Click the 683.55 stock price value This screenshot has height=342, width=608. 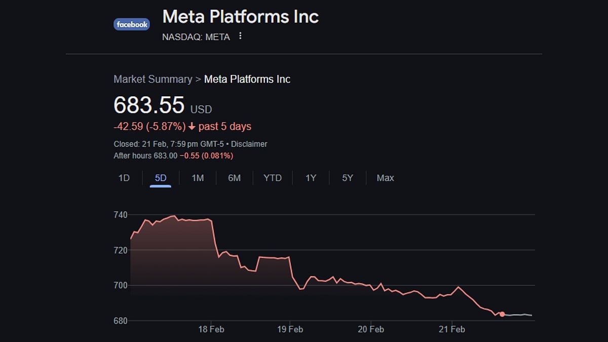click(x=149, y=105)
